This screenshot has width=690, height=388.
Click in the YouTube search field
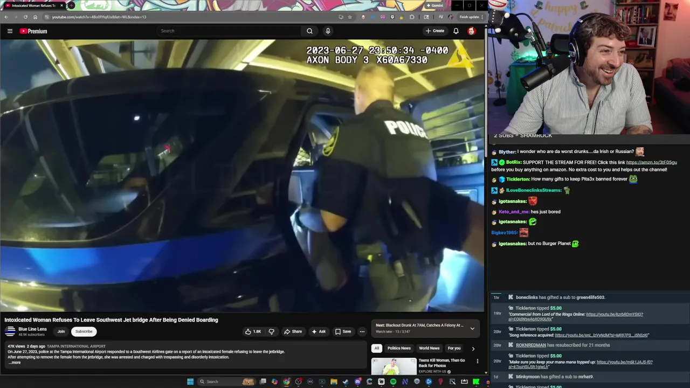point(229,31)
